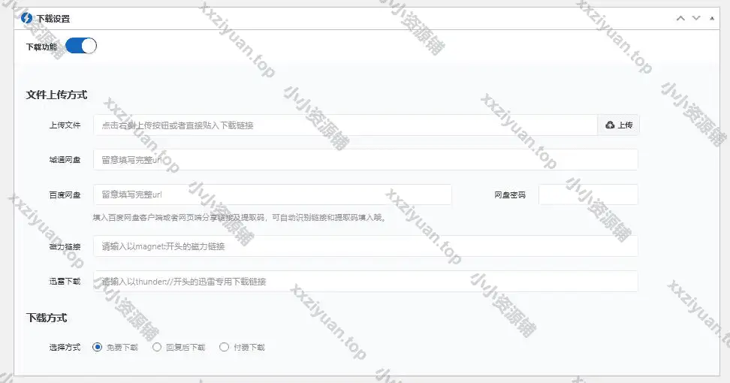Collapse the 下载设置 panel with the triangle
Image resolution: width=730 pixels, height=383 pixels.
click(x=712, y=18)
